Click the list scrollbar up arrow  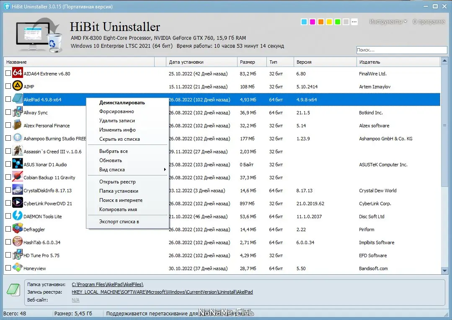[x=444, y=61]
